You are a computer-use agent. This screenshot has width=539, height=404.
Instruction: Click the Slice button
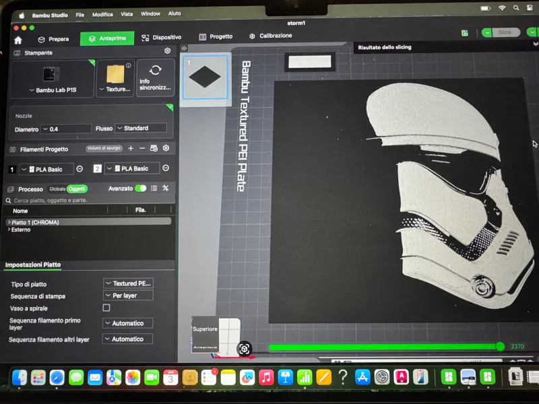[506, 32]
